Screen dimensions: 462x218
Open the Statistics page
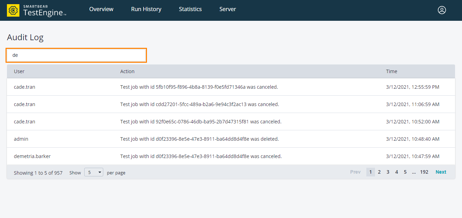tap(190, 9)
